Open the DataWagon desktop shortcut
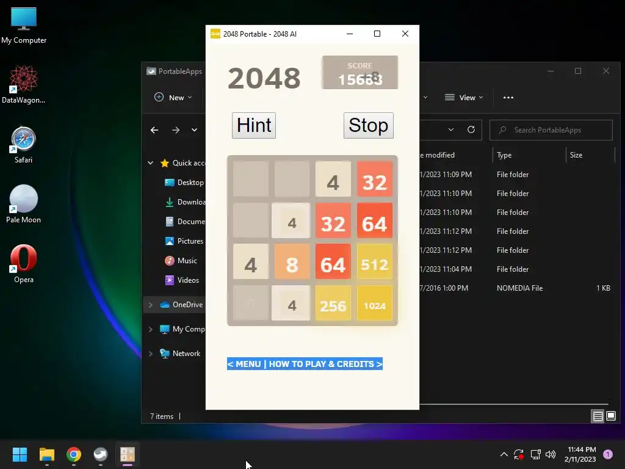Image resolution: width=625 pixels, height=469 pixels. [x=24, y=84]
